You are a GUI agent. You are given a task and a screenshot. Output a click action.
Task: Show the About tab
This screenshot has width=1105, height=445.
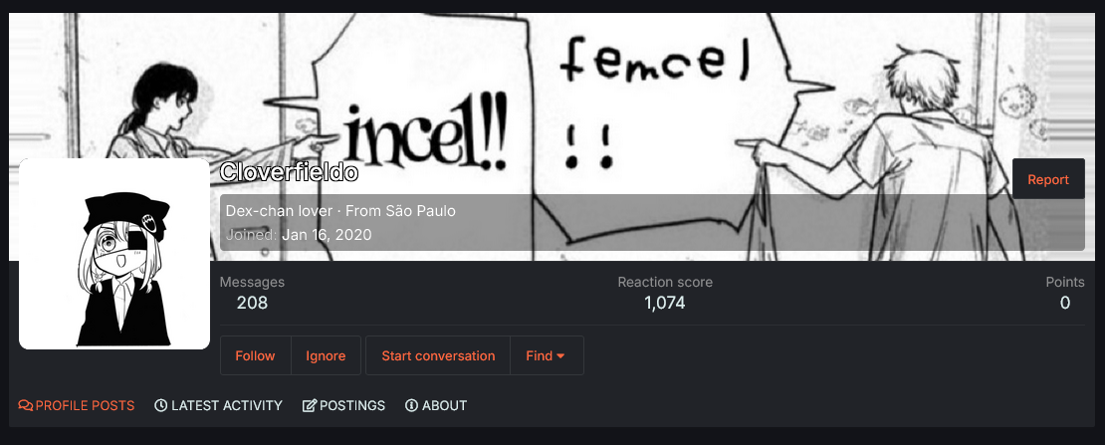pos(436,405)
